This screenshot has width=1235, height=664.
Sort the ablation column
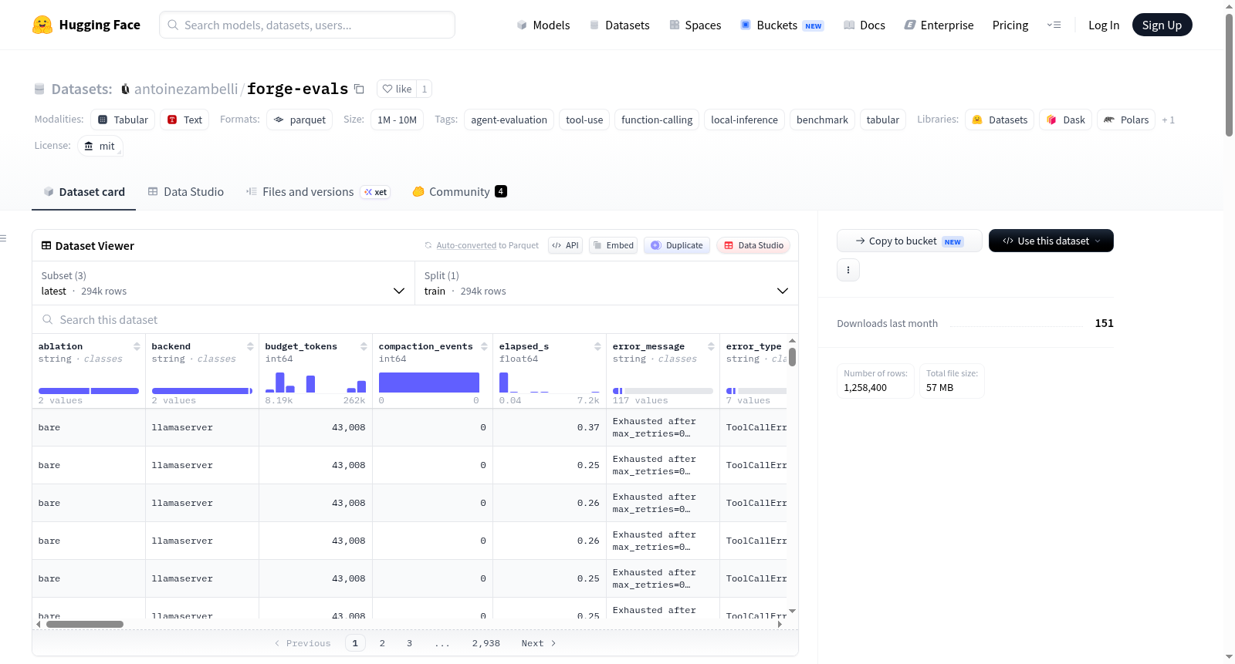(137, 346)
